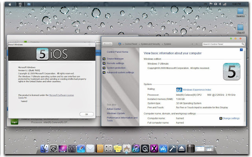Viewport: 252px width, 157px height.
Task: Click the monitor icon in top bar
Action: click(x=20, y=4)
